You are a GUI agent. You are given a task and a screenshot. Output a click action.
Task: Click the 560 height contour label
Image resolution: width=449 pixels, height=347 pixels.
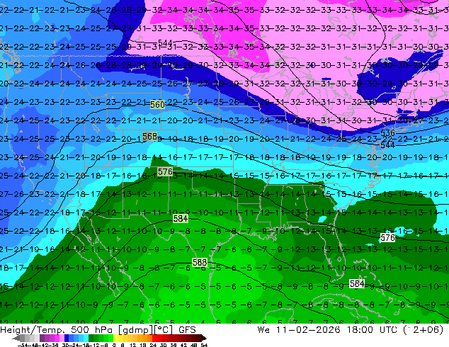(x=157, y=105)
